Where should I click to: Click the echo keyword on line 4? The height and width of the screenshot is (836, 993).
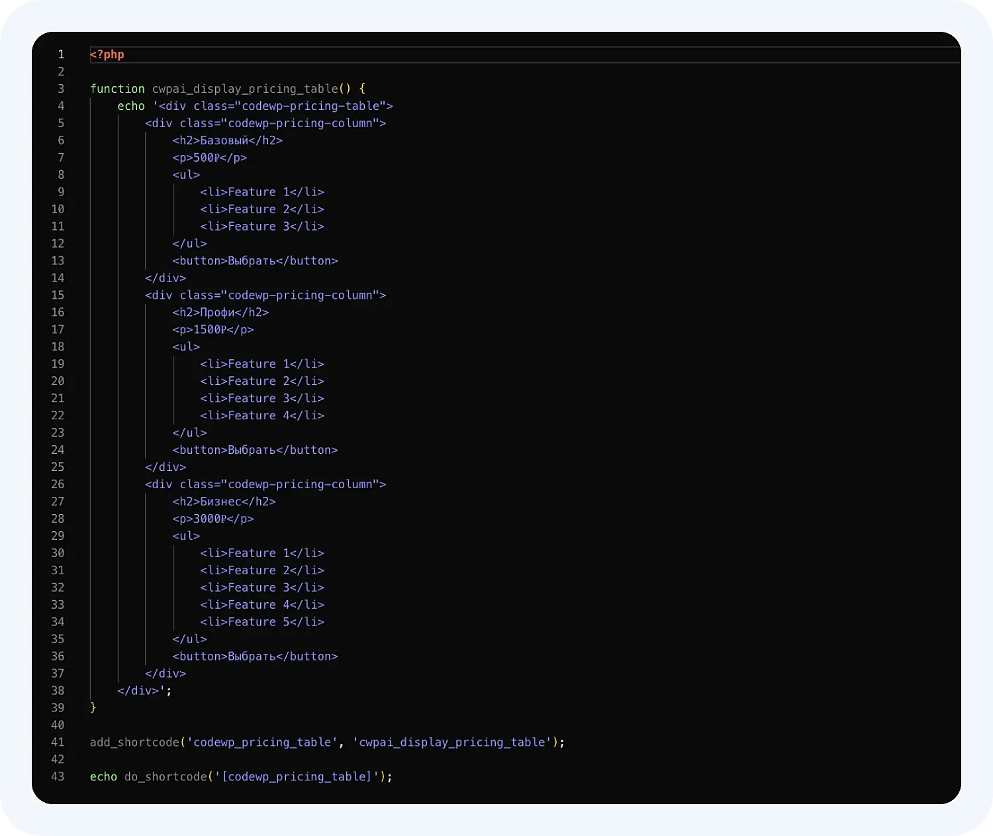click(x=131, y=106)
